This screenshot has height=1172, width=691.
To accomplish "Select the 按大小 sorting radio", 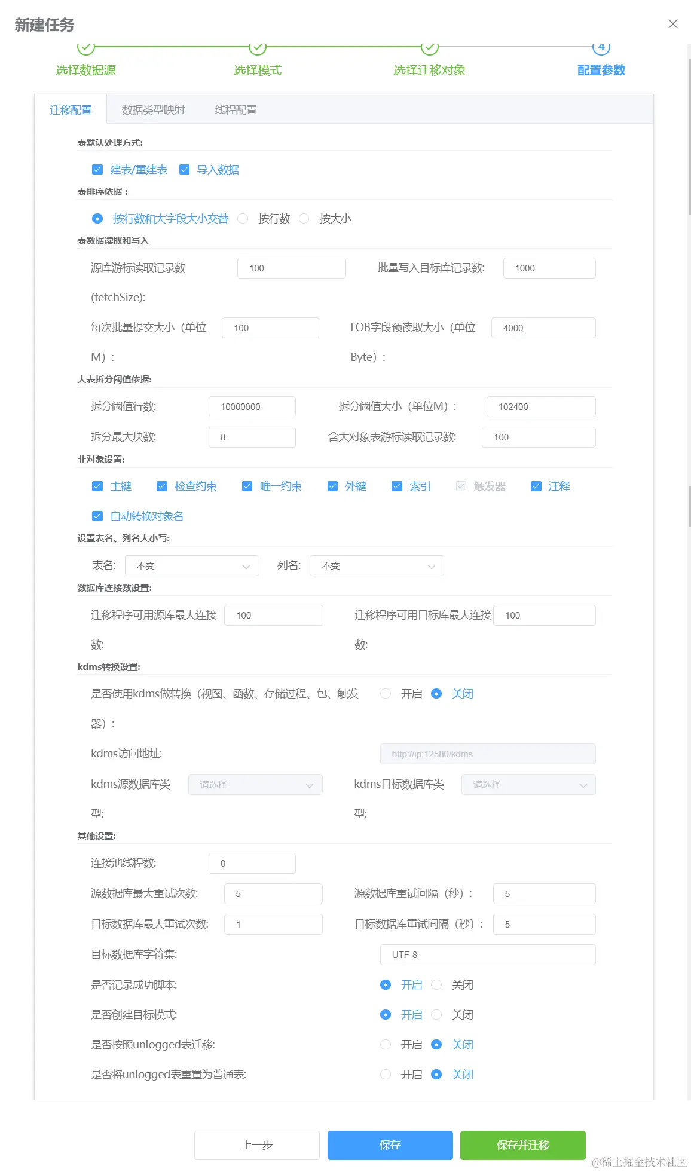I will 304,219.
